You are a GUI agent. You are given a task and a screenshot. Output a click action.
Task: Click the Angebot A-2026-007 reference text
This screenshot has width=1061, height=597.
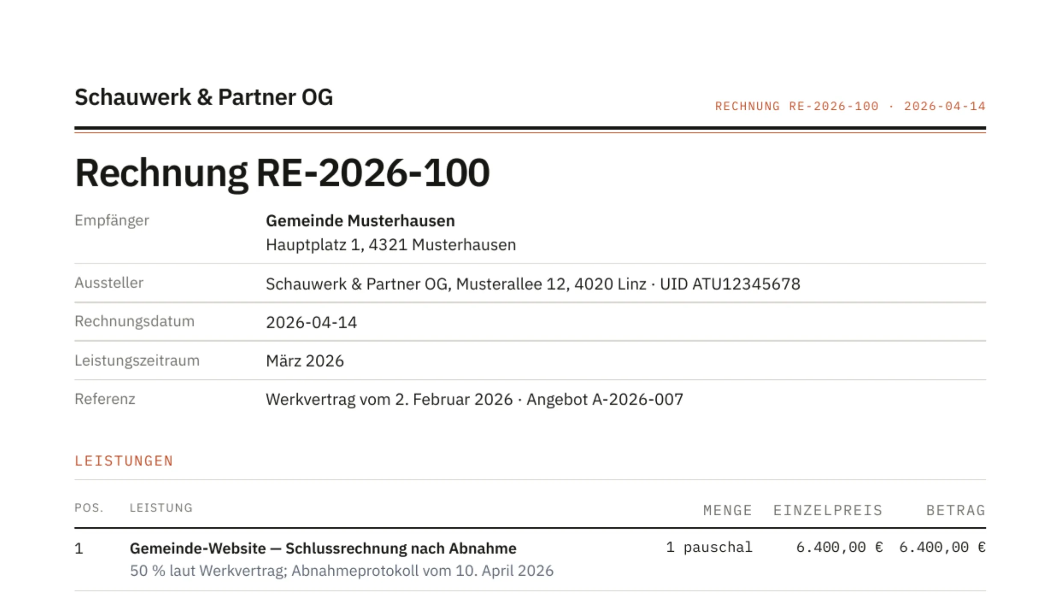pyautogui.click(x=605, y=399)
